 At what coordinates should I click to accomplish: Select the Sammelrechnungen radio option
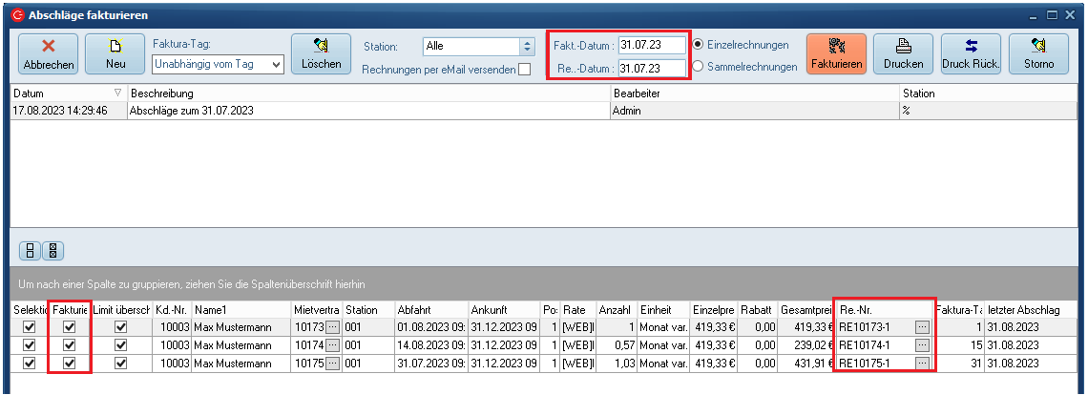tap(699, 67)
